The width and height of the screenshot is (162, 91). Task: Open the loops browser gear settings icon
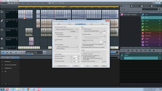click(x=160, y=9)
